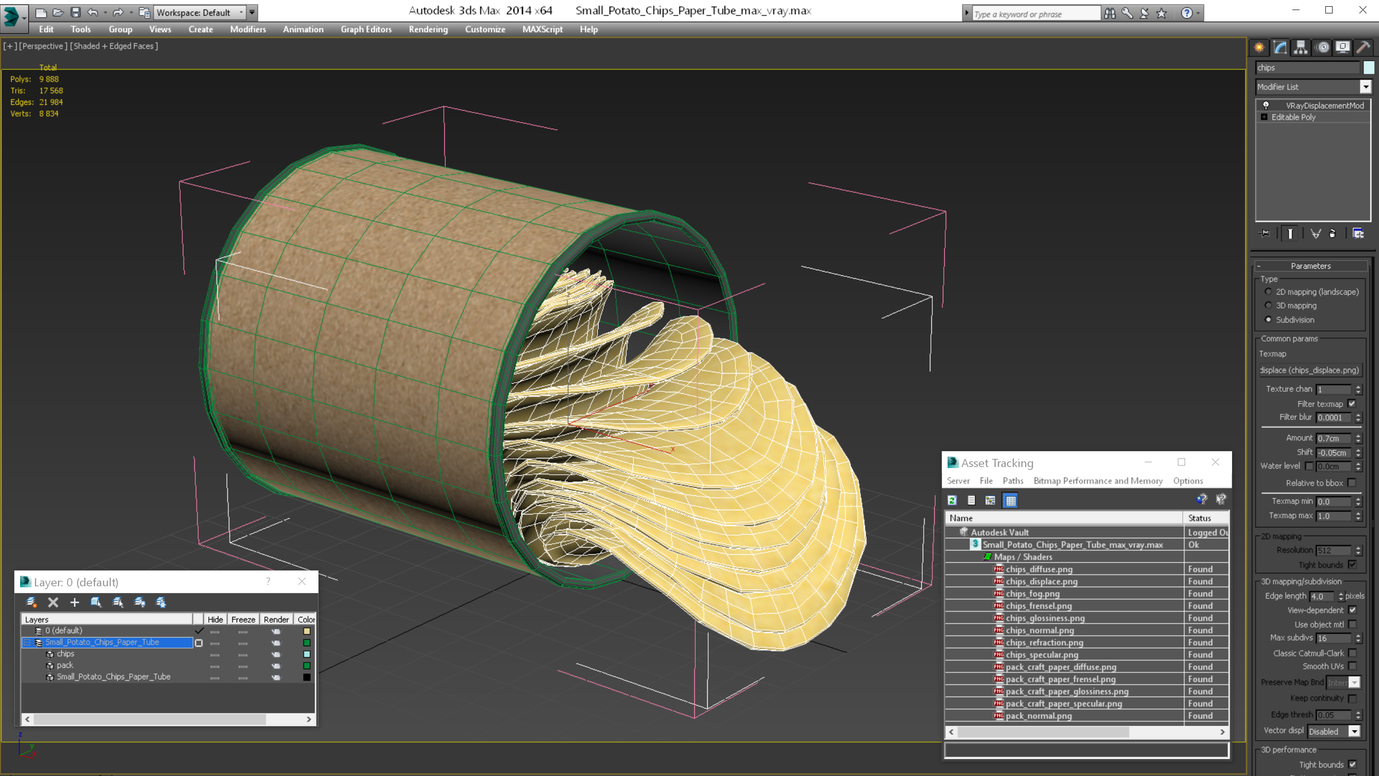
Task: Click the Pin Stack icon
Action: point(1265,233)
